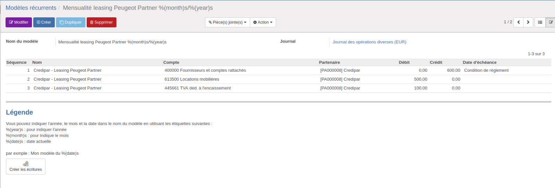Click the Modifier edit button
This screenshot has width=555, height=188.
[19, 22]
